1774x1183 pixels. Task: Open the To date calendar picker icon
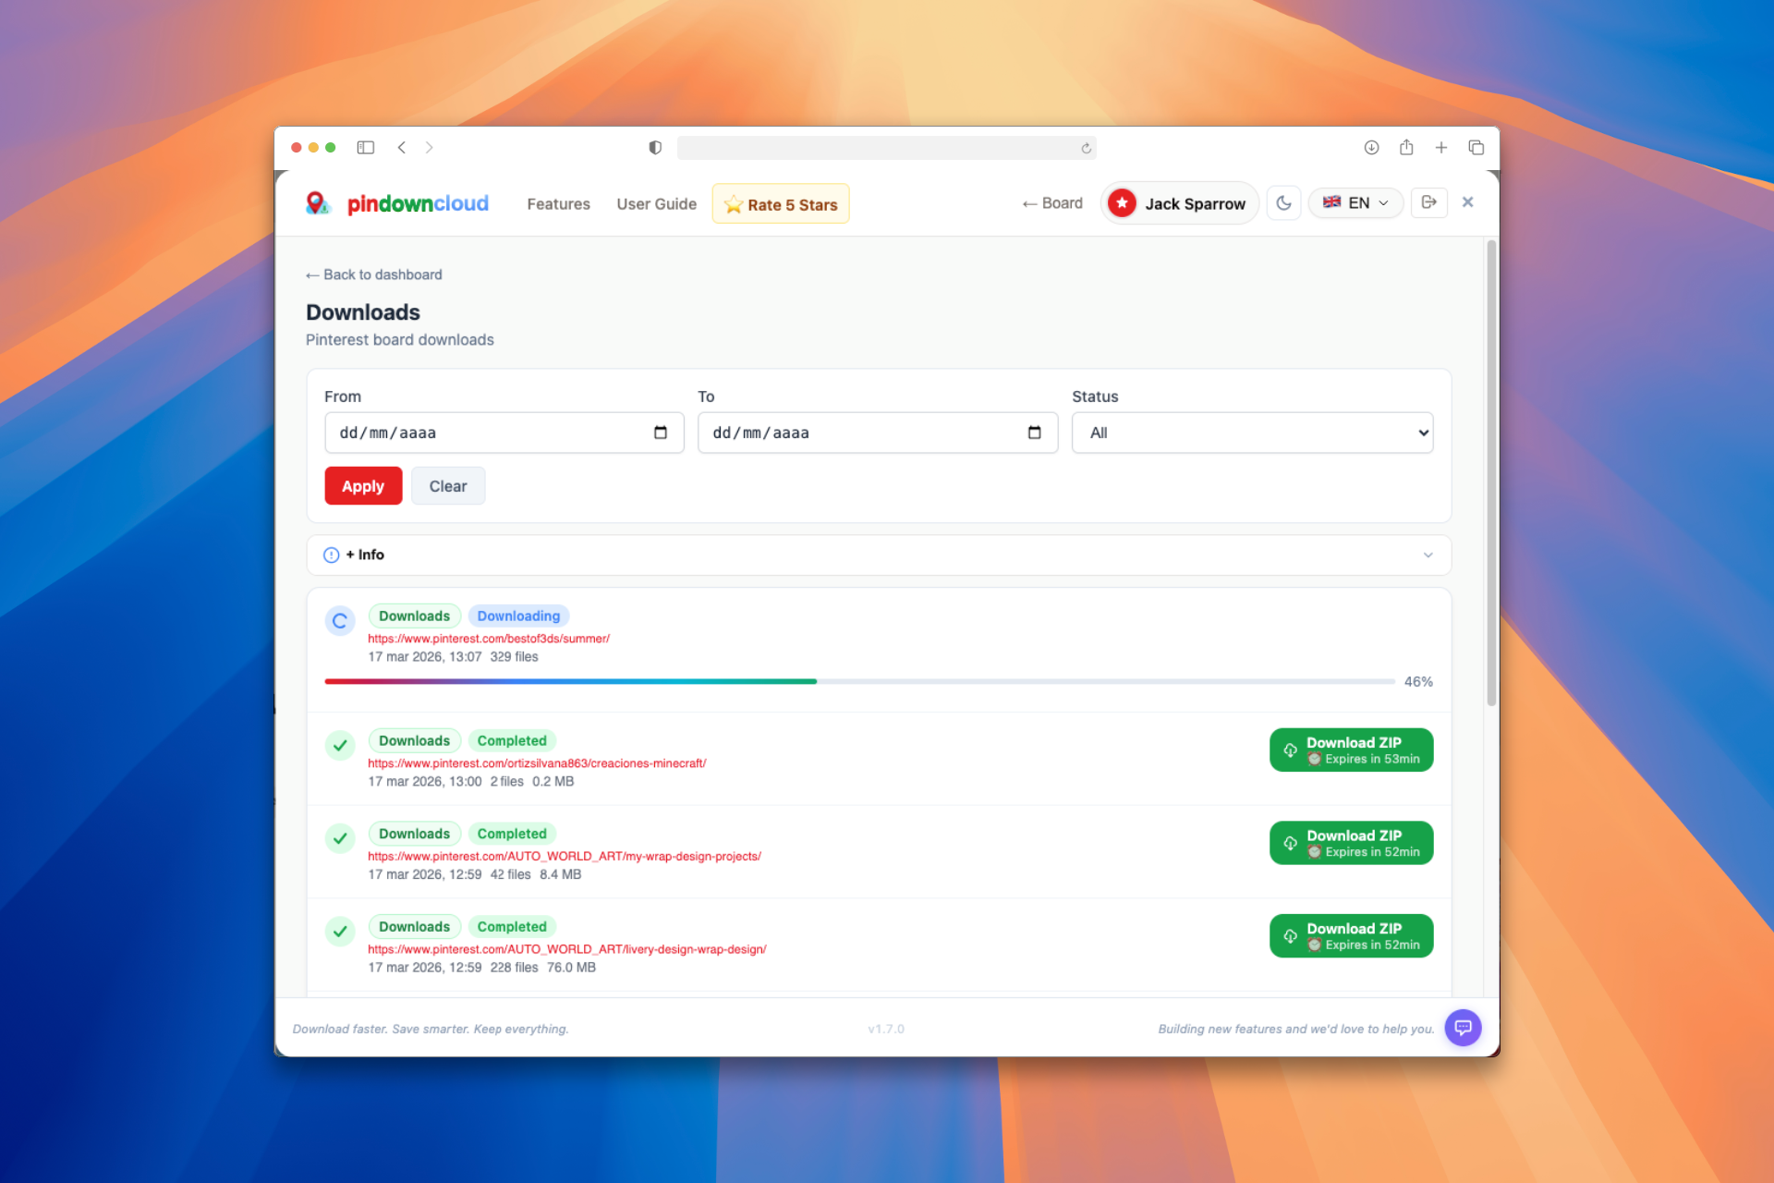[1035, 433]
